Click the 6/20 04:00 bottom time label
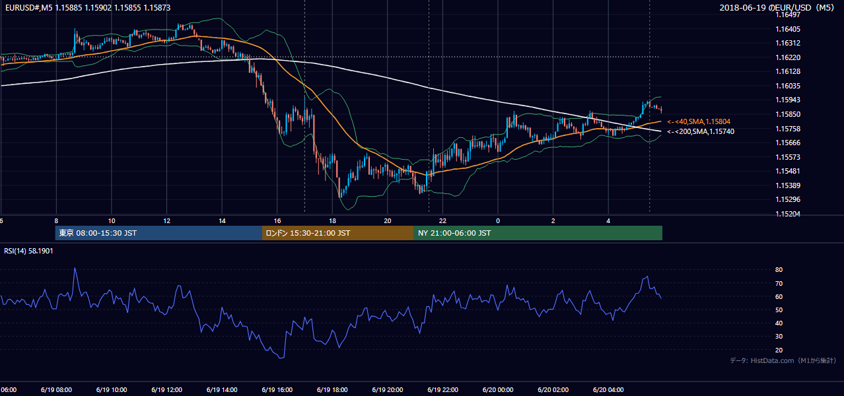 608,389
